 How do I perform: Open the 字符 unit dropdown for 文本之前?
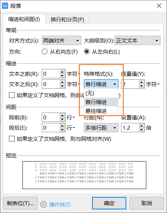tap(73, 74)
